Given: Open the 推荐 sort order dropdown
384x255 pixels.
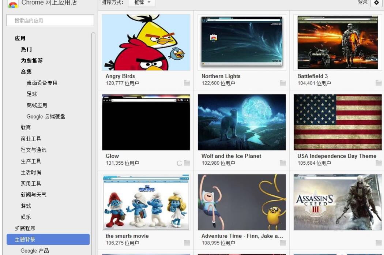Looking at the screenshot, I should coord(142,3).
